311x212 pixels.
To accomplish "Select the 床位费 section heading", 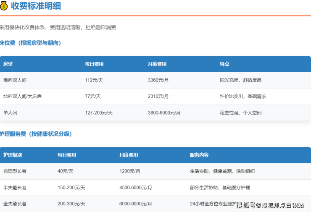I will pos(30,43).
